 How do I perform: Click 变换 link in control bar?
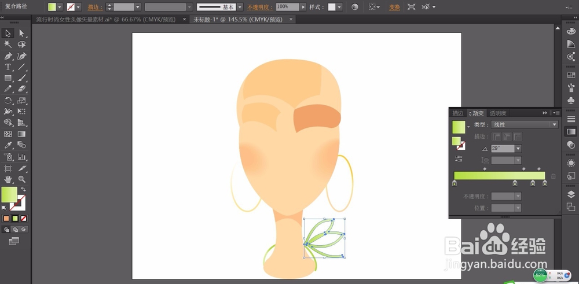394,7
